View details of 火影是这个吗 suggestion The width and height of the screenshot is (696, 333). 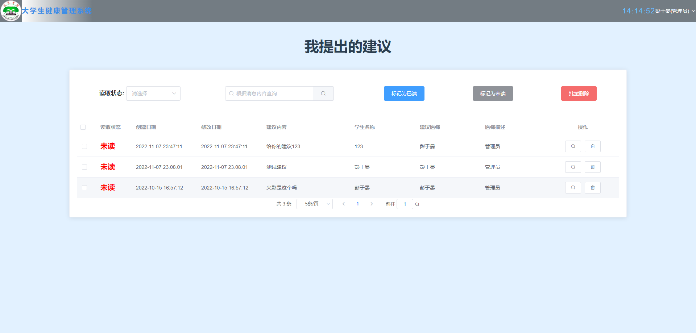pos(573,188)
